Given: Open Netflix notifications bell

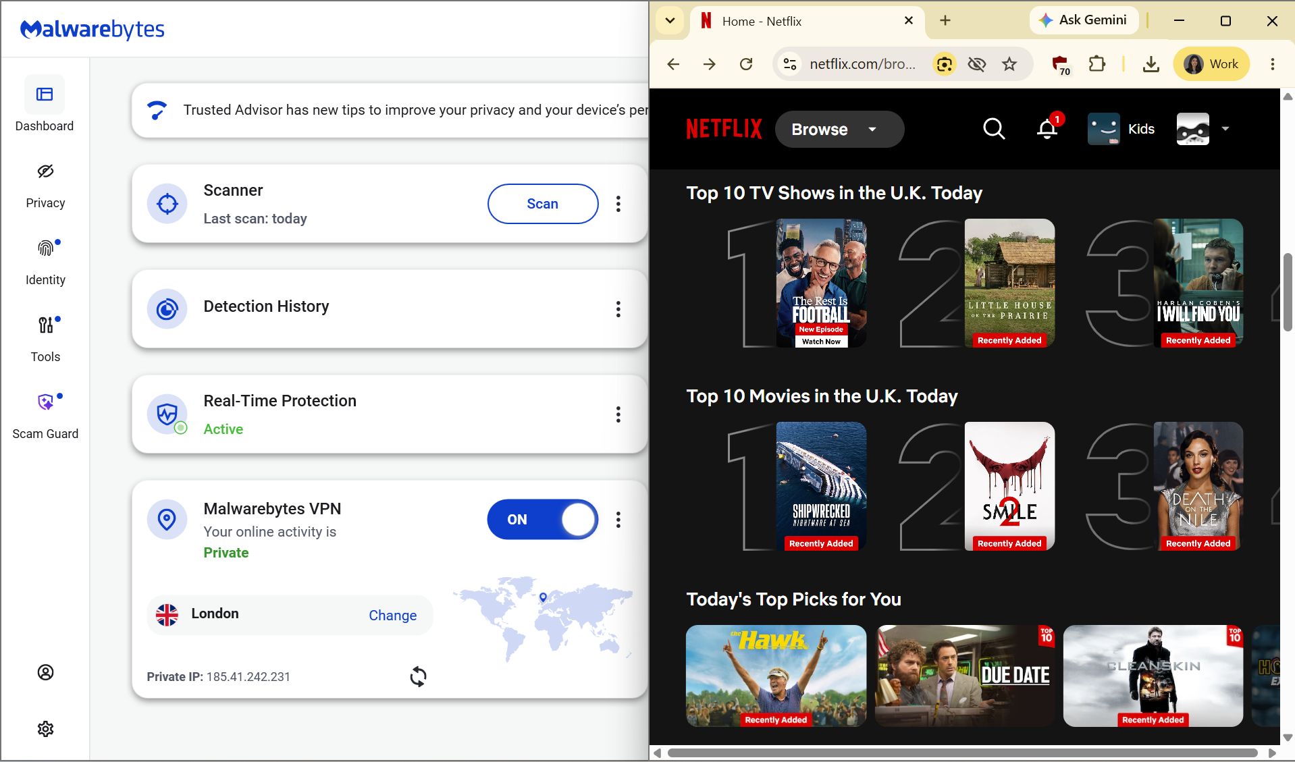Looking at the screenshot, I should point(1048,128).
